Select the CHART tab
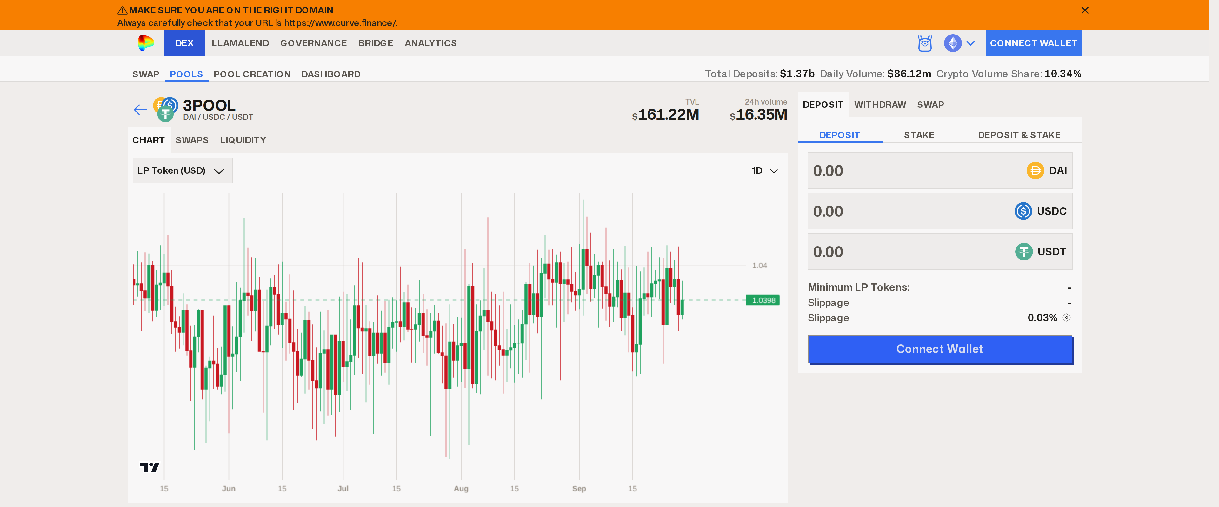 tap(149, 140)
